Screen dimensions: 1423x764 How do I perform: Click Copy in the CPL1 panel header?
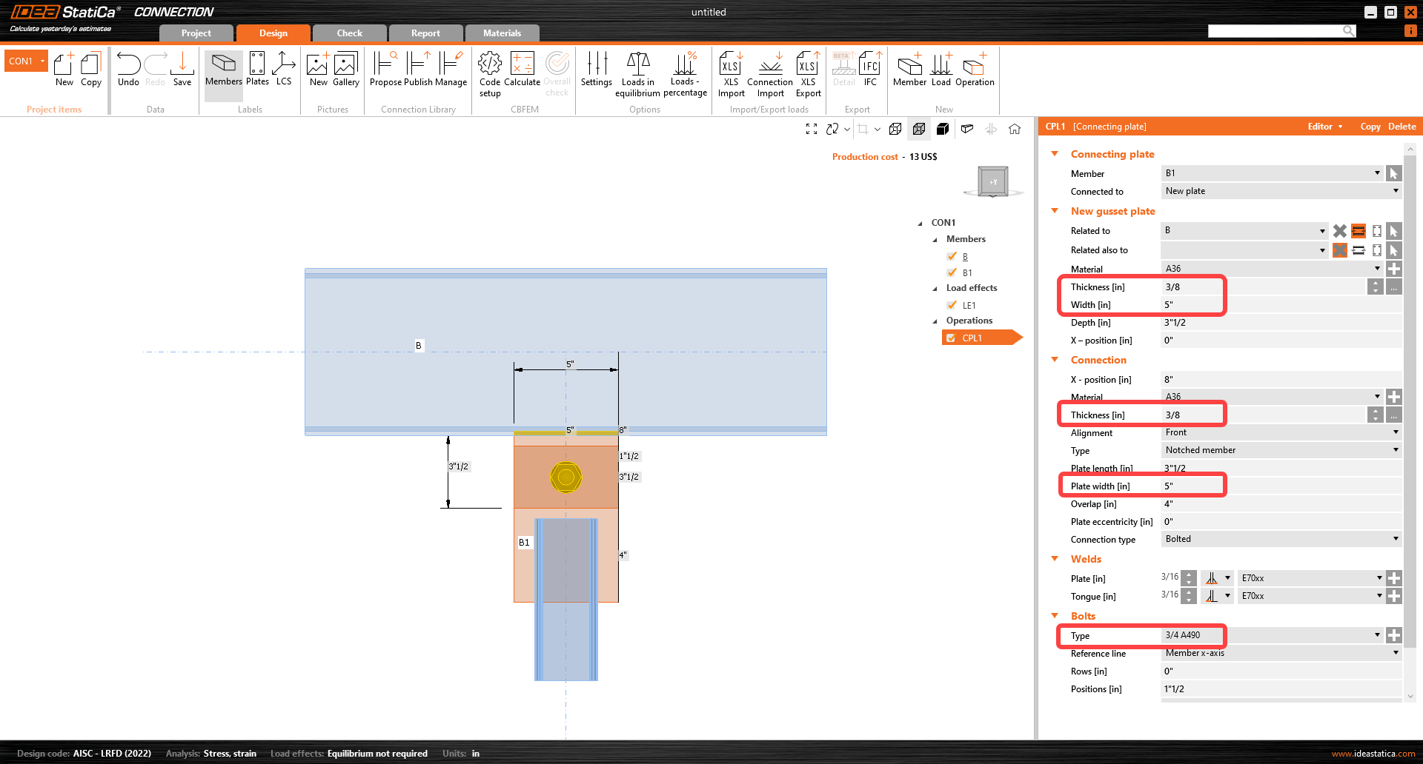1370,127
